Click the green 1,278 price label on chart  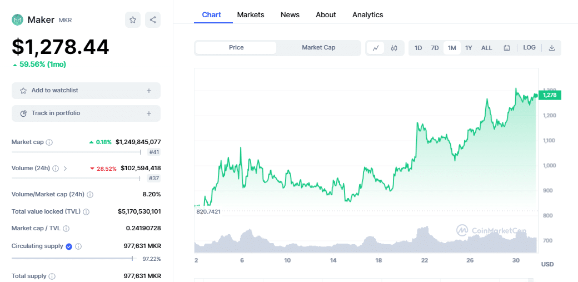550,95
